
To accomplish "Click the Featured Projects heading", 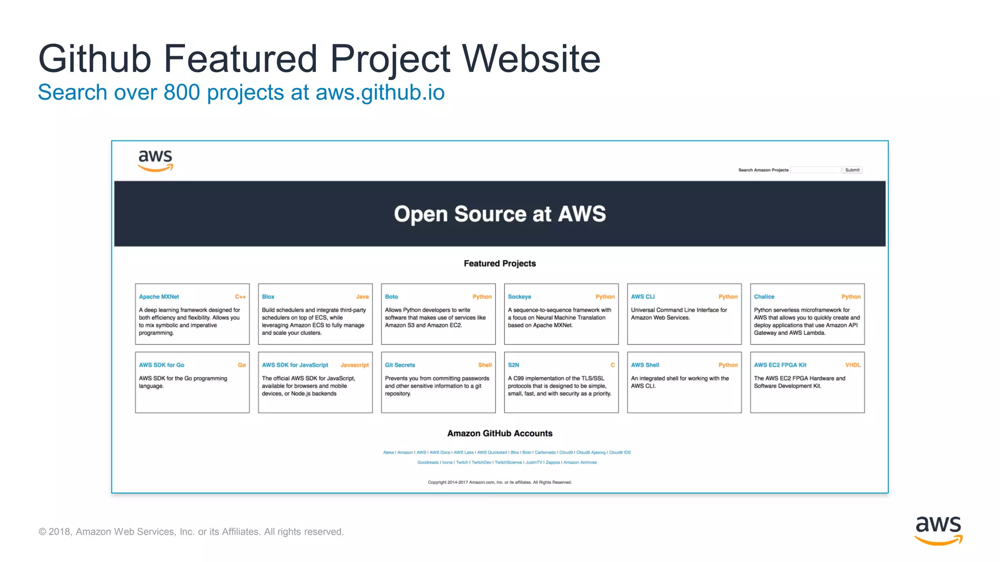I will point(500,263).
